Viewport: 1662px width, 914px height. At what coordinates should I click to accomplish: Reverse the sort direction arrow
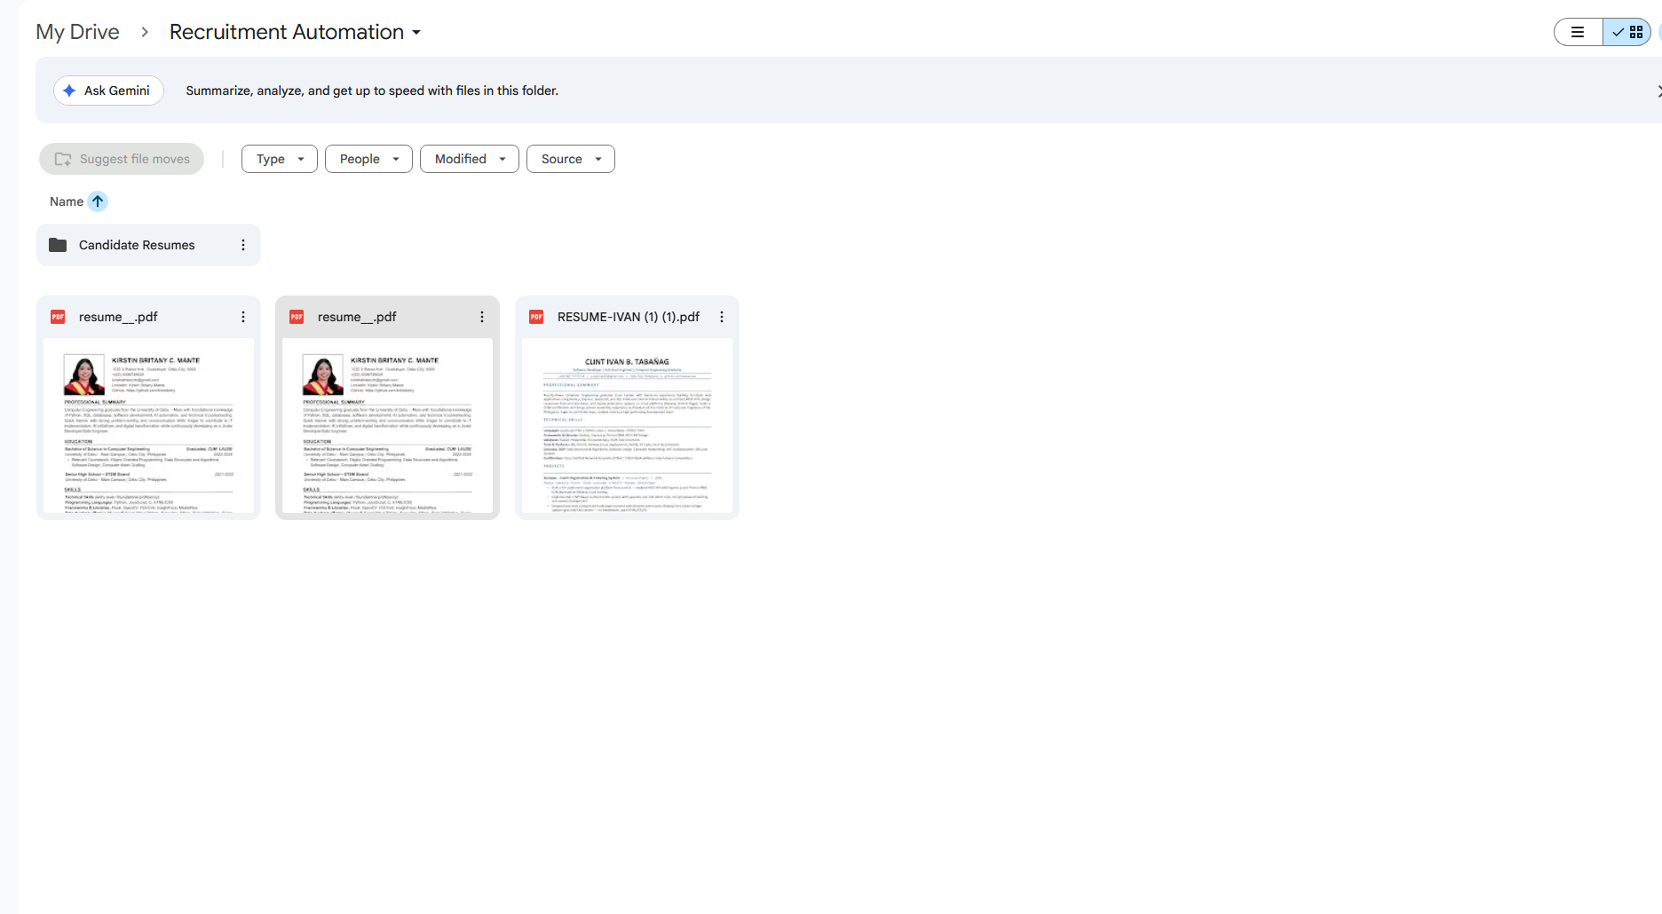98,201
